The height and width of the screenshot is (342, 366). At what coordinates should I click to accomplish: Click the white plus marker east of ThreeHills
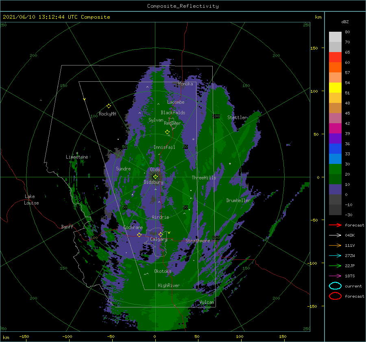(x=230, y=163)
